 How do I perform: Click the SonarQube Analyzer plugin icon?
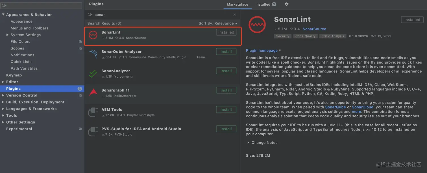(x=93, y=54)
